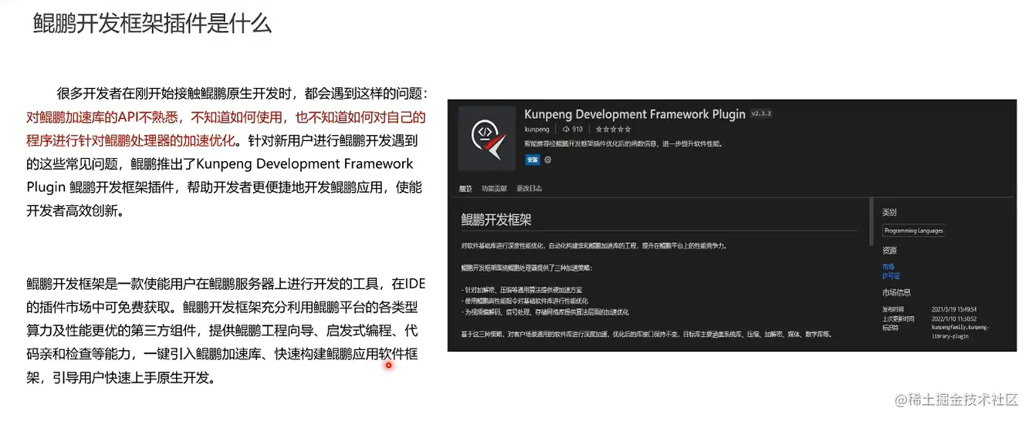The image size is (1032, 421).
Task: Open the gear settings icon beside 安装
Action: point(548,160)
